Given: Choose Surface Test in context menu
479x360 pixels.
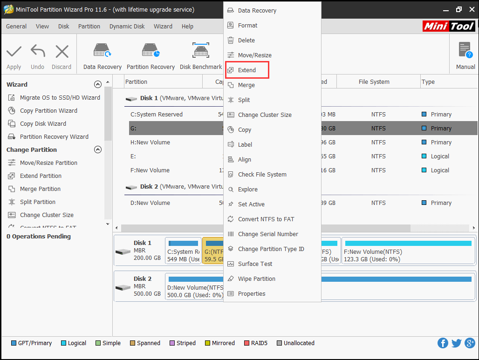Looking at the screenshot, I should pos(272,264).
